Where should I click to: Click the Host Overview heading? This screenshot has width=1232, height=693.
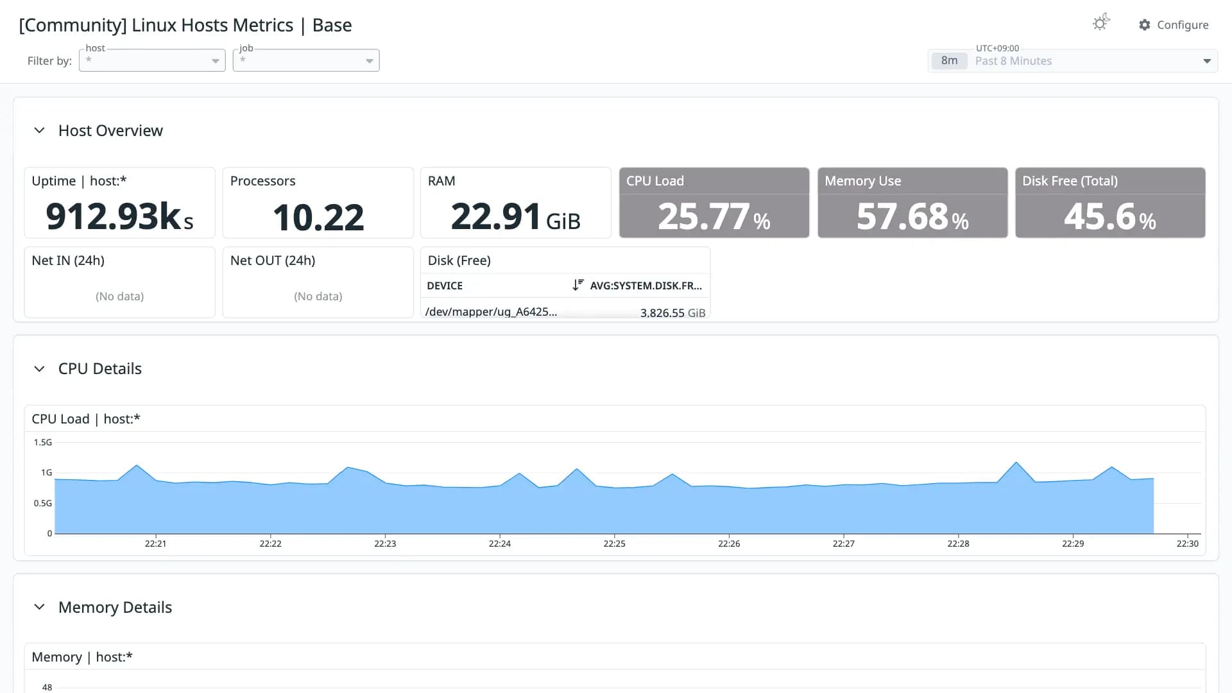tap(110, 130)
